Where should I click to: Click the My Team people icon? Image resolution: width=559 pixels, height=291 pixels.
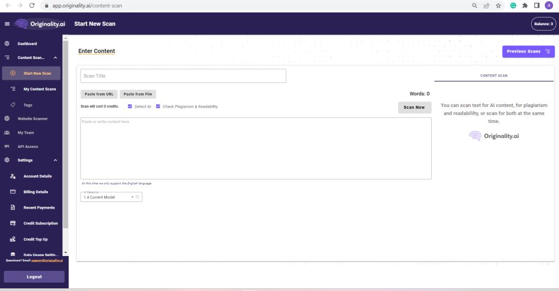pyautogui.click(x=7, y=132)
